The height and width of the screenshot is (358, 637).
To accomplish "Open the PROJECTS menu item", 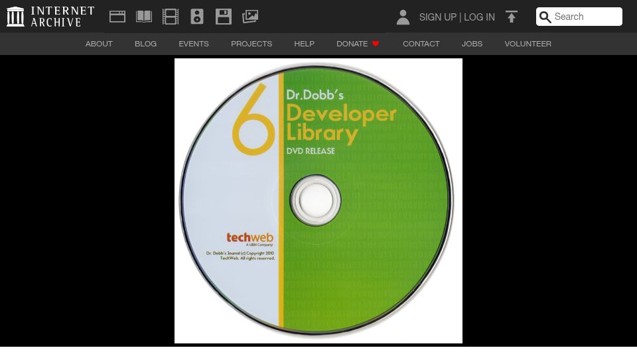I will tap(251, 44).
